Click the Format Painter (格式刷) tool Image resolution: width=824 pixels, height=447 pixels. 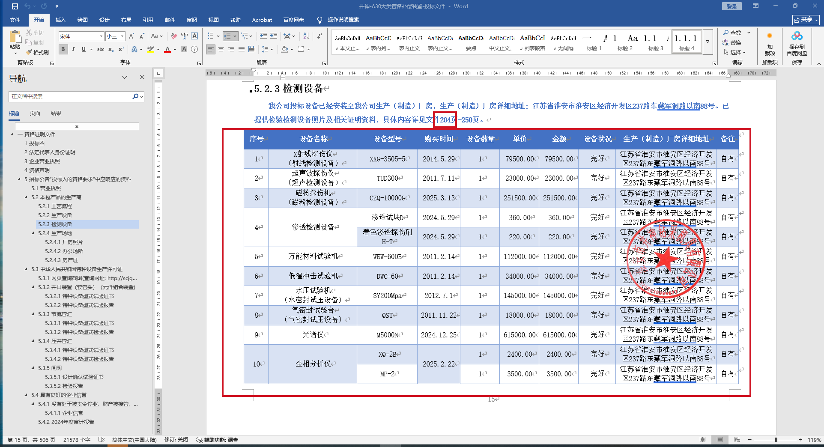37,52
